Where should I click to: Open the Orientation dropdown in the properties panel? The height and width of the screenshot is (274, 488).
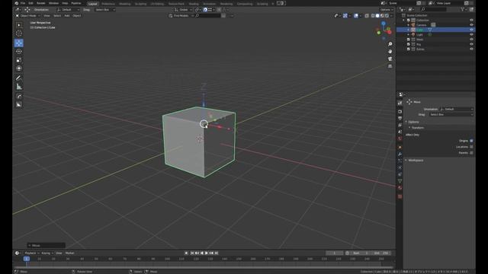[x=457, y=109]
